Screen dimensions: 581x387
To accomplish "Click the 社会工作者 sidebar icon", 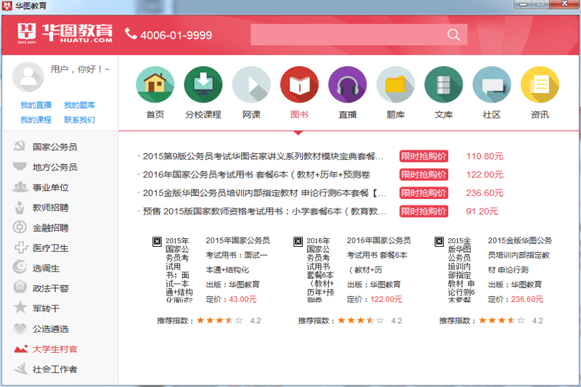I will pyautogui.click(x=21, y=368).
